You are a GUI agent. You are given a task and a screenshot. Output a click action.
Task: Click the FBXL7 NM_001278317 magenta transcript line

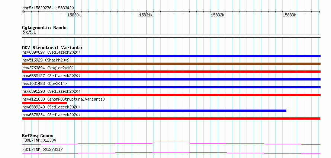pos(171,153)
